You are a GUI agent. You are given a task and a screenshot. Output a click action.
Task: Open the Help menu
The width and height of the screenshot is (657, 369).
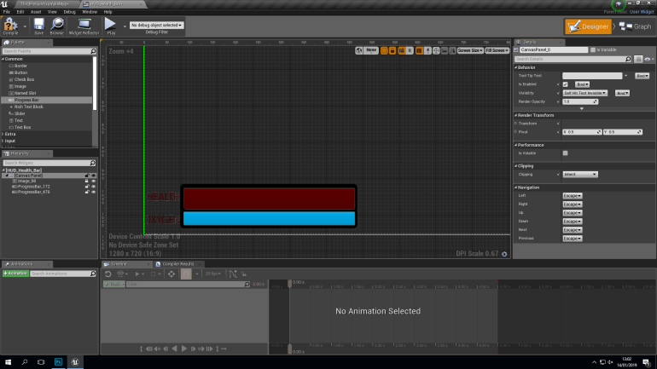[x=108, y=12]
